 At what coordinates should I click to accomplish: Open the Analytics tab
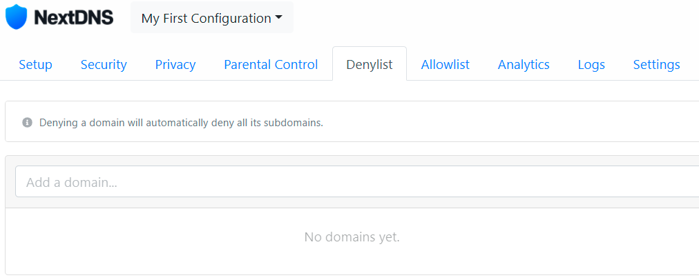pyautogui.click(x=524, y=65)
